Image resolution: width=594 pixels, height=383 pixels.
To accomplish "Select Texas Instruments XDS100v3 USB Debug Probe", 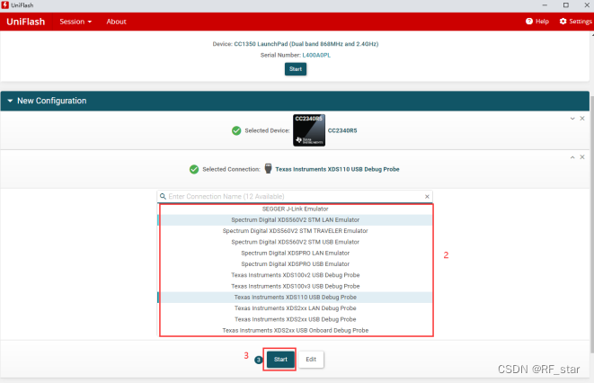I will click(295, 286).
